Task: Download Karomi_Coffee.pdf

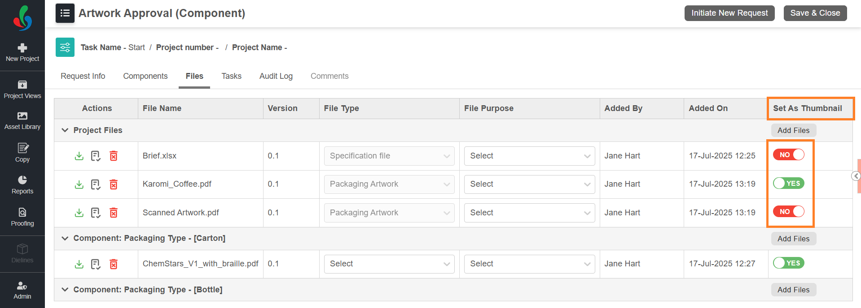Action: point(79,184)
